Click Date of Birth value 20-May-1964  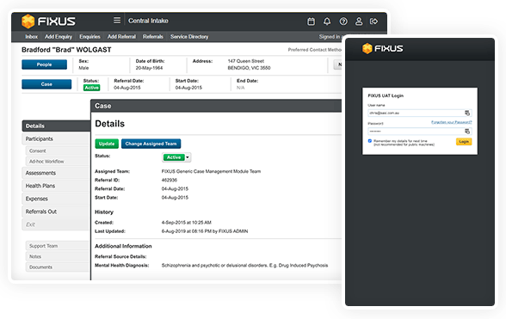point(149,68)
